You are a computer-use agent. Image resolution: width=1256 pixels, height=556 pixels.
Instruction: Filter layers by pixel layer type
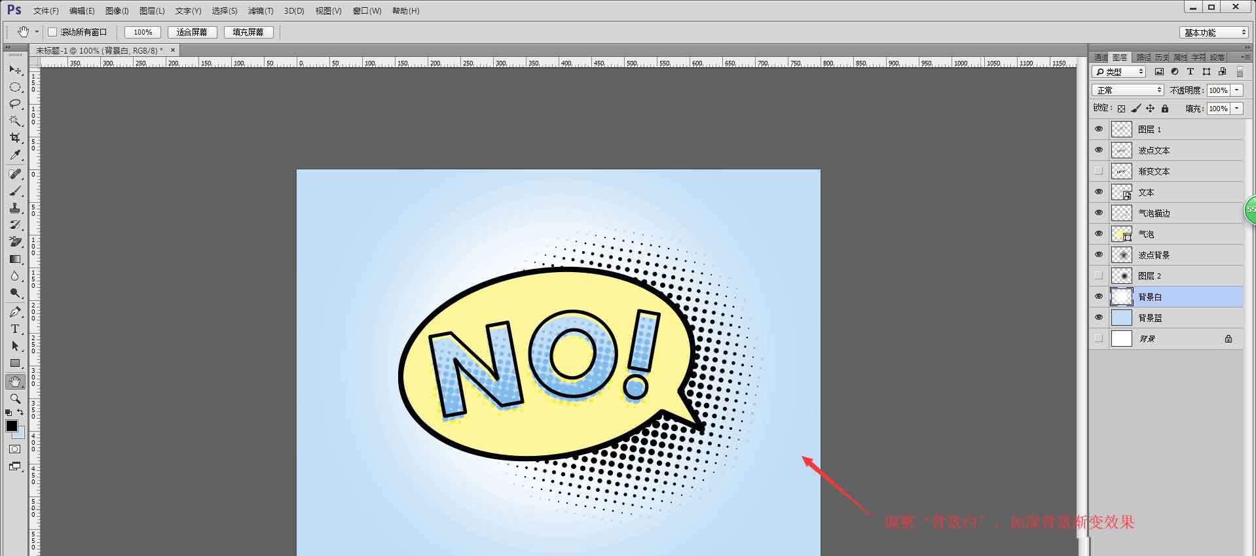(x=1159, y=71)
